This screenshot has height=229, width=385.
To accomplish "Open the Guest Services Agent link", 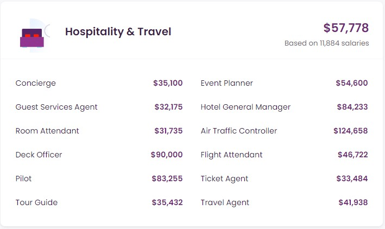I will coord(56,107).
